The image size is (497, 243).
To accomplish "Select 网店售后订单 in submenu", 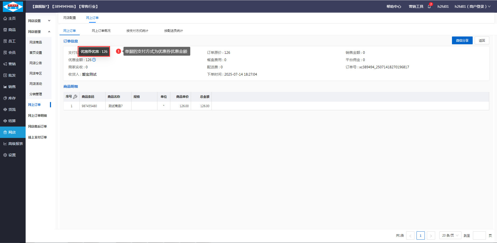I will 38,127.
